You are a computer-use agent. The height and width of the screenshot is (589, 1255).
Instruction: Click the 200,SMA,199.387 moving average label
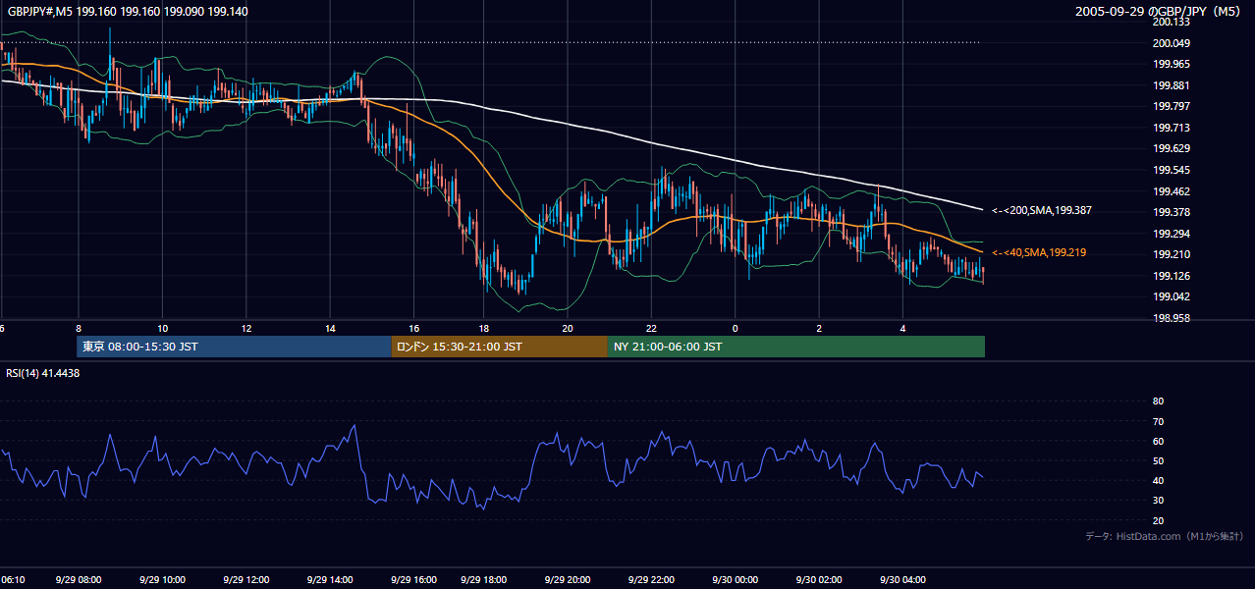(1042, 210)
